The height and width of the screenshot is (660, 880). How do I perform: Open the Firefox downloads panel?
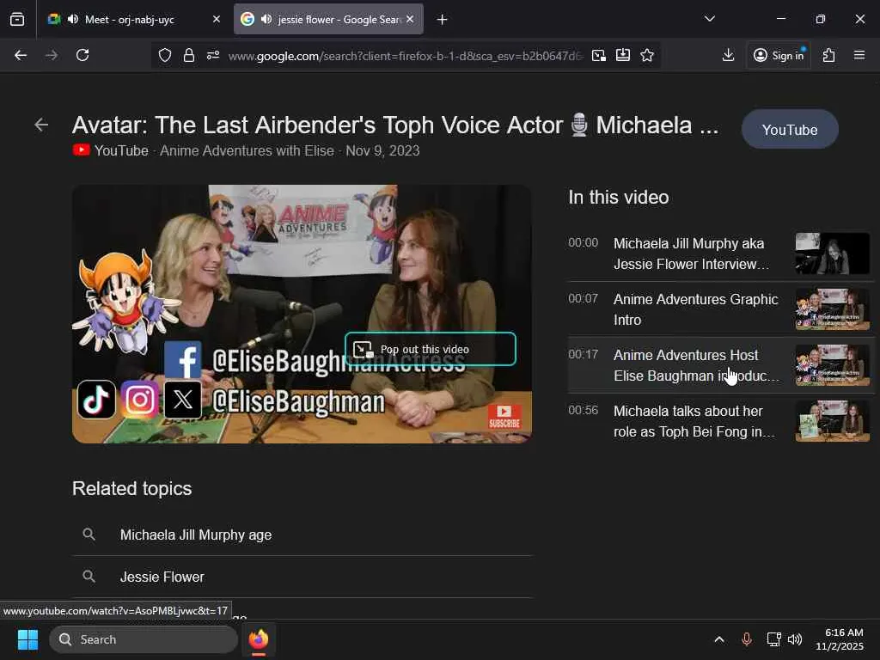click(729, 55)
